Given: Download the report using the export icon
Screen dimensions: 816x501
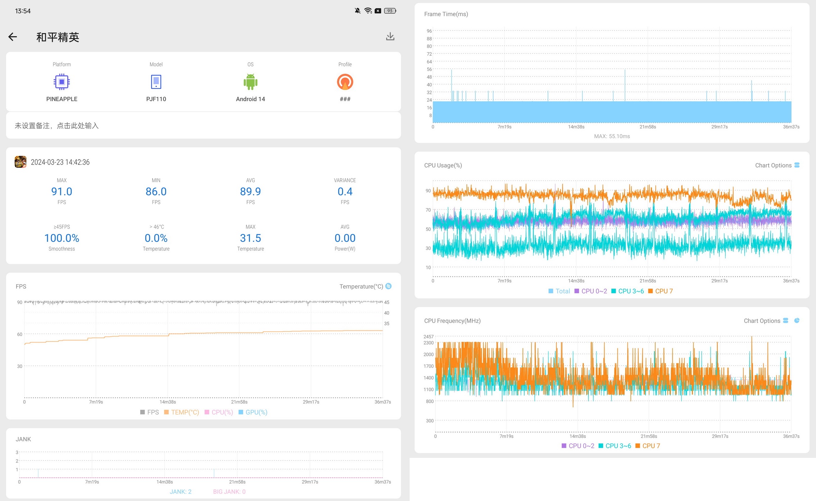Looking at the screenshot, I should click(390, 36).
